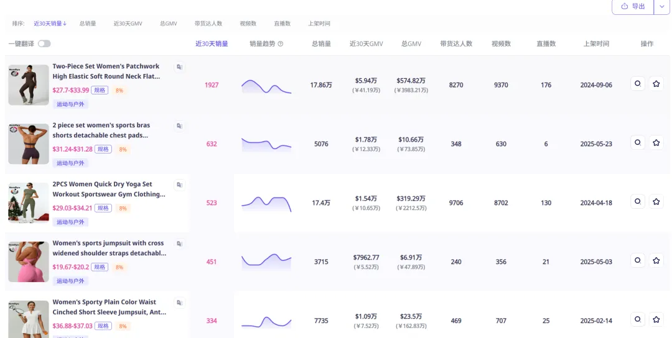Sort by 近30天销量 in the sort bar
Viewport: 672px width, 338px height.
coord(50,24)
